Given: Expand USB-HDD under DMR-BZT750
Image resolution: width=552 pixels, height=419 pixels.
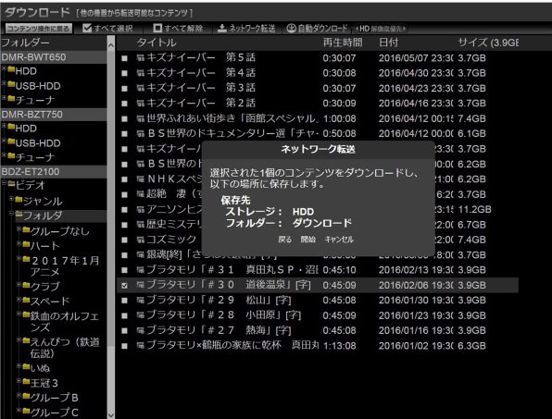Looking at the screenshot, I should click(4, 141).
